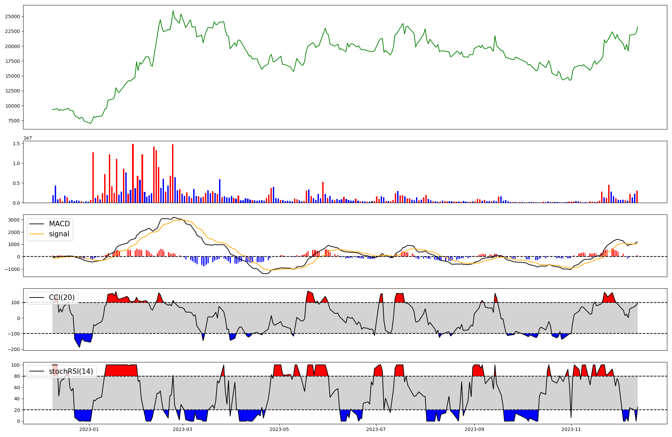Click the 2023-07 x-axis tick label
The image size is (672, 437).
(x=376, y=429)
